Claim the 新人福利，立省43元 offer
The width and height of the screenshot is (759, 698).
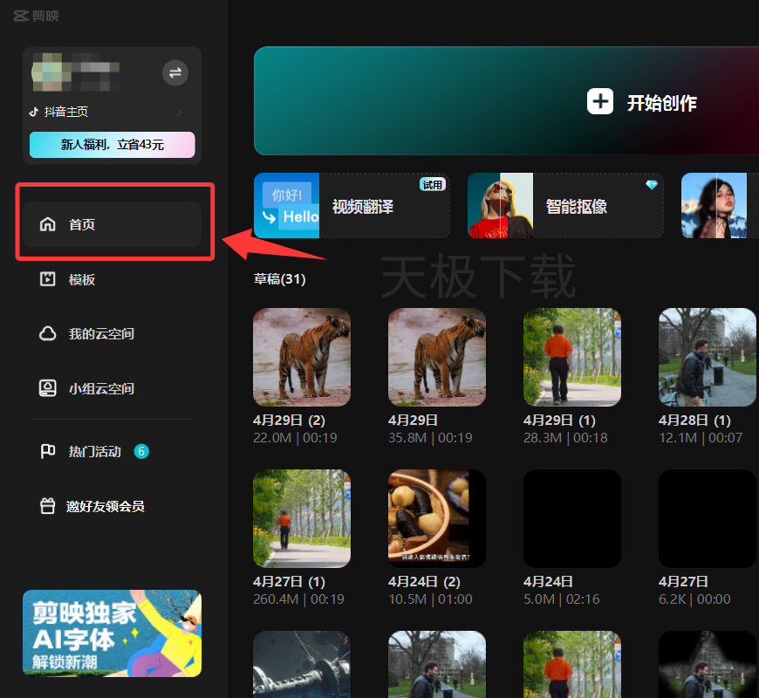click(x=113, y=145)
